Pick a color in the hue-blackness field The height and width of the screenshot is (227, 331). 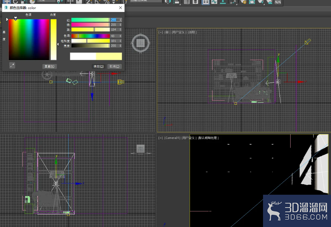[x=29, y=40]
